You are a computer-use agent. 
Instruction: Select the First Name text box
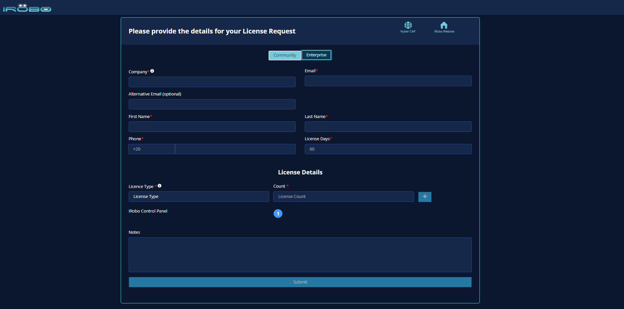(212, 127)
